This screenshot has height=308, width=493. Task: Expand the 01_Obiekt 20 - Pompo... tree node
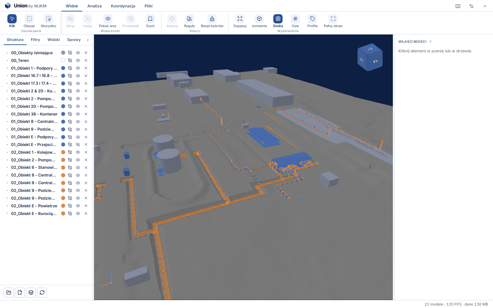(x=7, y=106)
